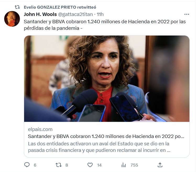Click the John H. Wools display name

click(40, 14)
